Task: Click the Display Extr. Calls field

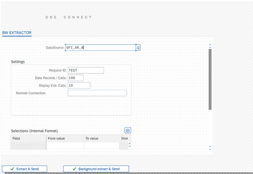Action: click(79, 86)
